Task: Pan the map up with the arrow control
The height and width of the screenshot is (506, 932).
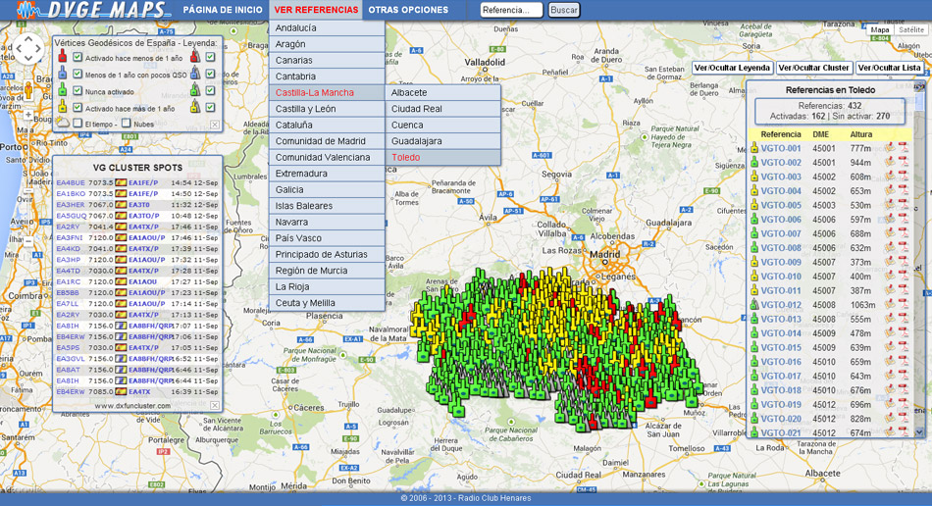Action: click(27, 38)
